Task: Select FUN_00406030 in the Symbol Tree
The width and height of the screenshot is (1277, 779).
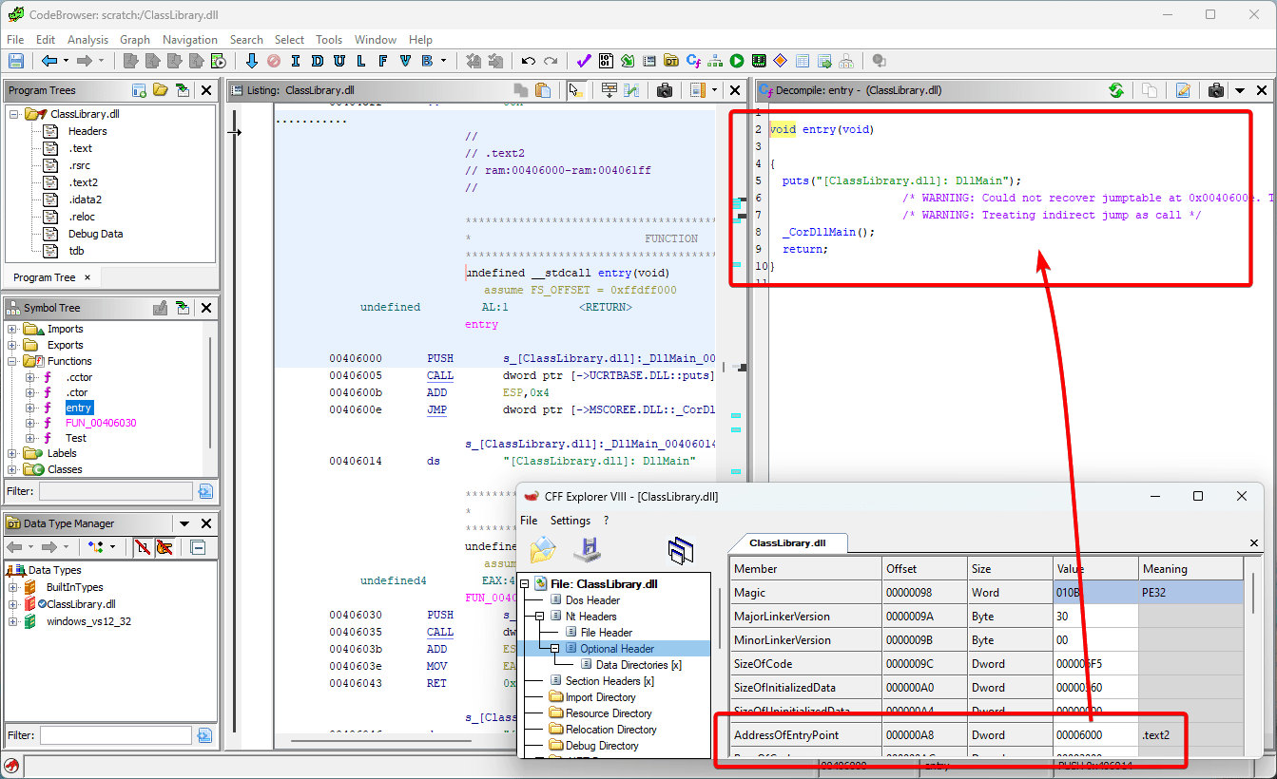Action: (101, 423)
